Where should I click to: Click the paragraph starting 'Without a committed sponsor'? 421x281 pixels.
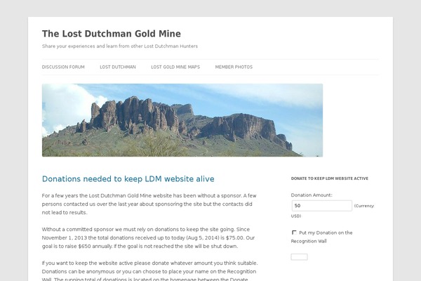[x=149, y=237]
